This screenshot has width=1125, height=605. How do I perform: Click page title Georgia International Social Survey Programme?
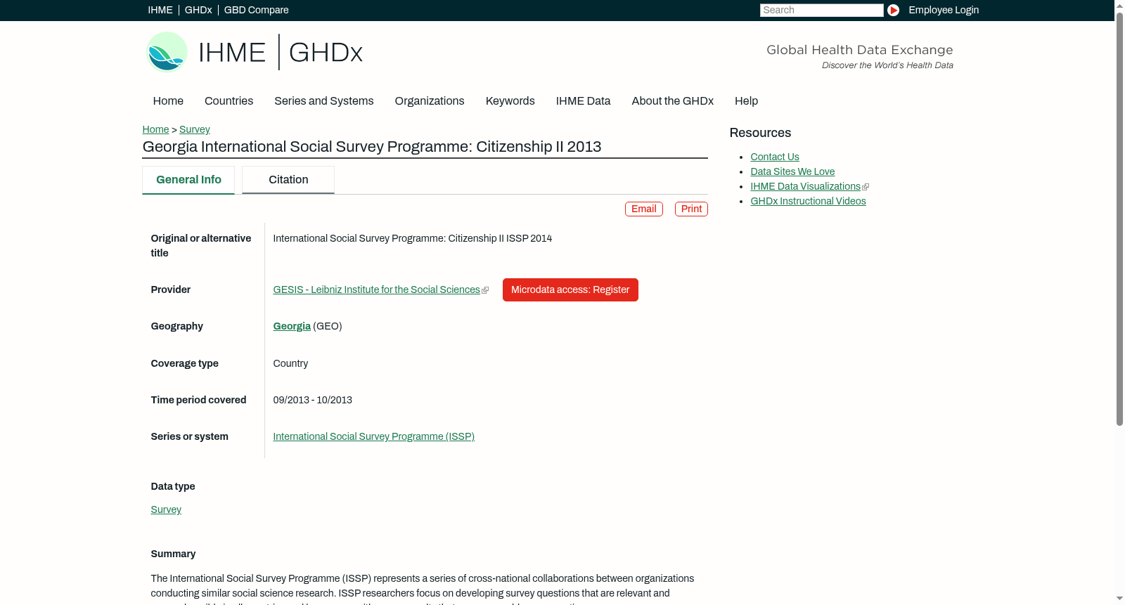point(371,146)
